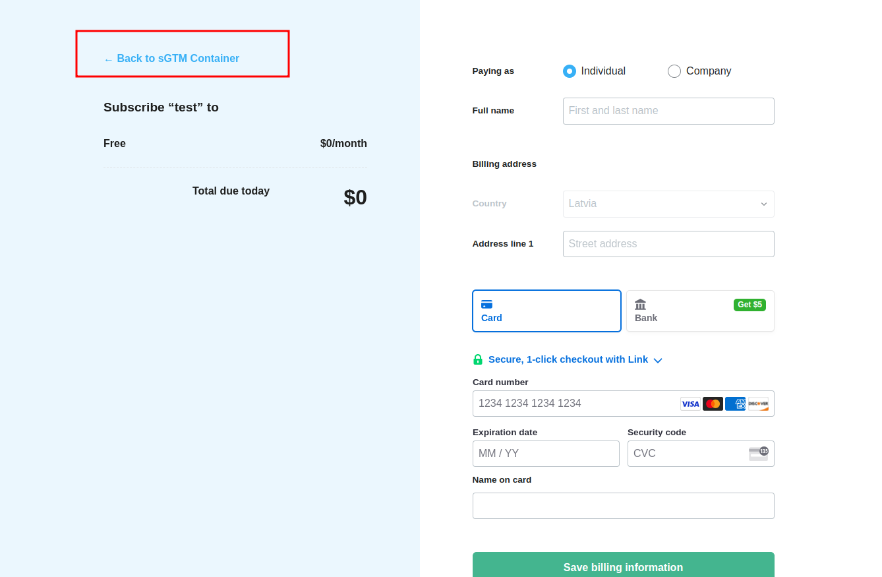This screenshot has width=882, height=577.
Task: Click the American Express logo icon
Action: (735, 404)
